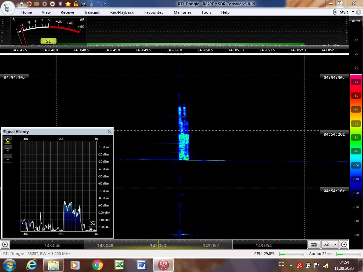
Task: Click the 04:54:20z waterfall timestamp on right
Action: 334,134
